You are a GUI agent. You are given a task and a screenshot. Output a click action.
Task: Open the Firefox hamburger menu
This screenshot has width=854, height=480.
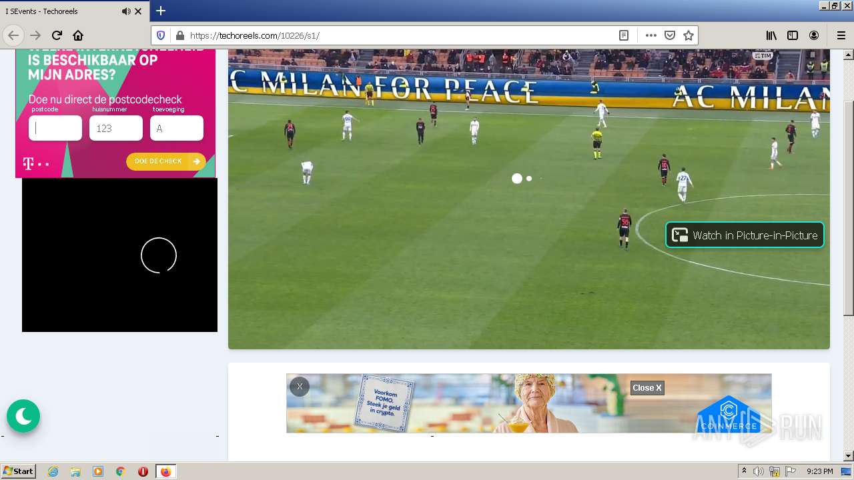(x=841, y=35)
